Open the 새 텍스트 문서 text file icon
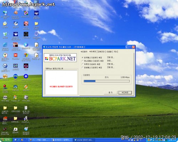This screenshot has height=142, width=178. click(x=26, y=110)
